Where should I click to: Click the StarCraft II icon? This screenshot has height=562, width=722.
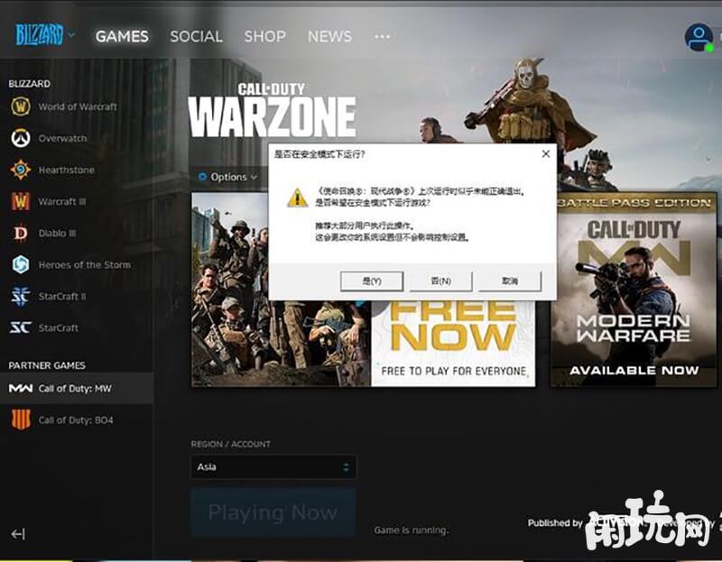(x=21, y=297)
